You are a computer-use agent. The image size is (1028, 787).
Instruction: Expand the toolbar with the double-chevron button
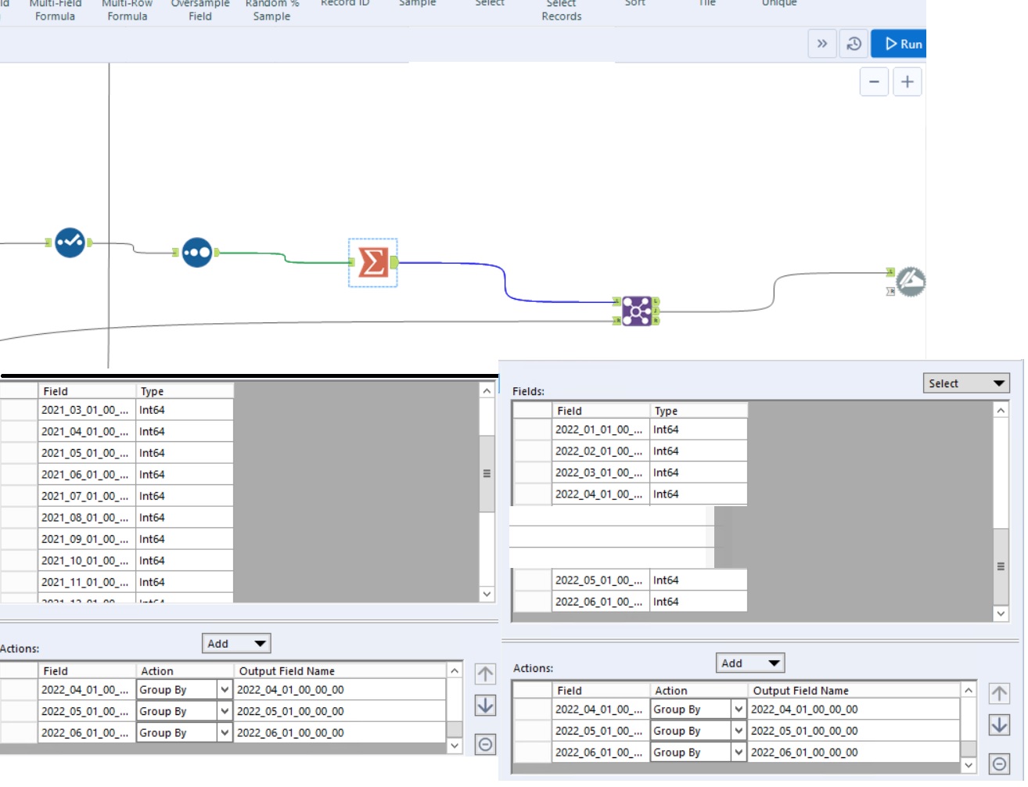tap(822, 44)
